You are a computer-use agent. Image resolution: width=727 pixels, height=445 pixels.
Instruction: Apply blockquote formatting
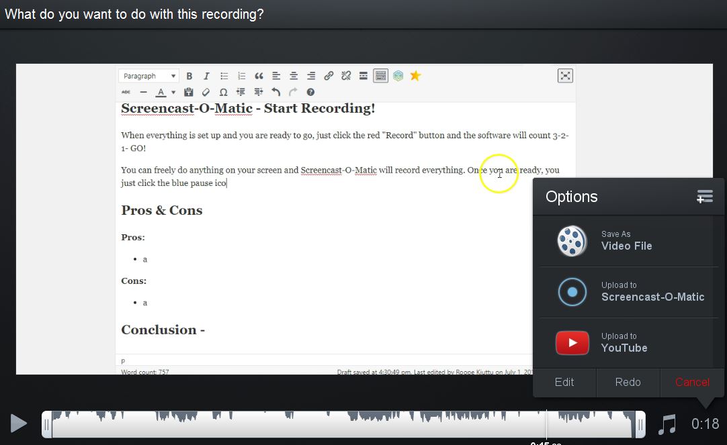[259, 76]
